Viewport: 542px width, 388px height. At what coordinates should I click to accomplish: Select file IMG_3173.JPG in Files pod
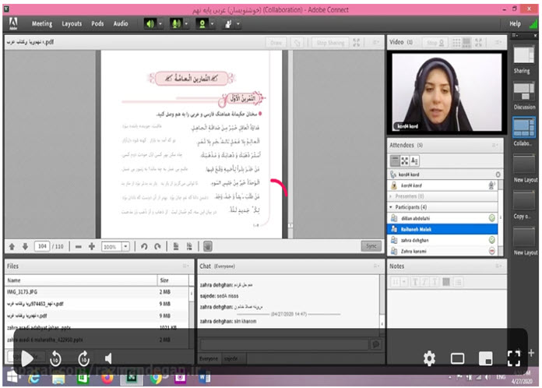pos(97,292)
